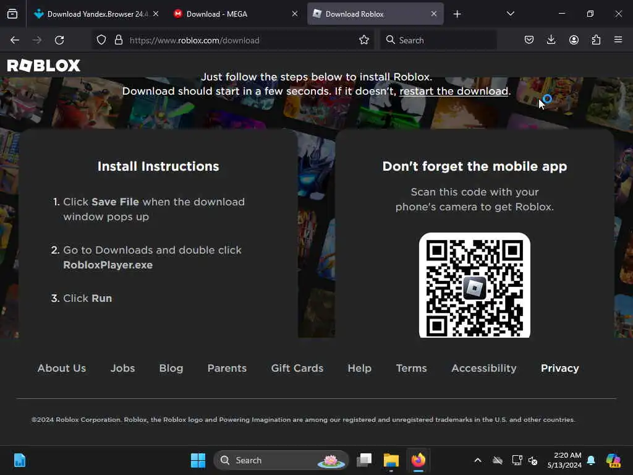Click the Roblox logo
This screenshot has height=475, width=633.
(44, 66)
